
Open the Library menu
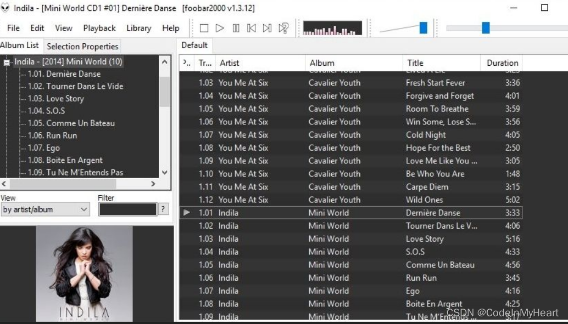point(139,28)
